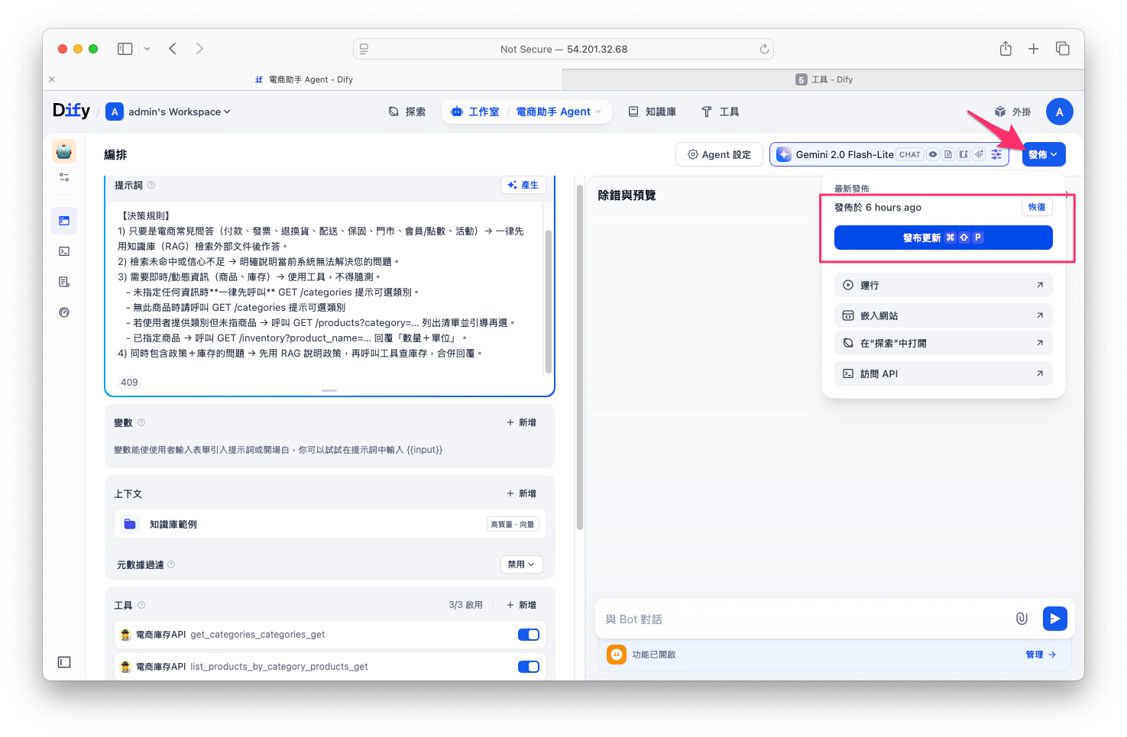This screenshot has width=1127, height=737.
Task: Click the model parameter sliders icon
Action: point(996,154)
